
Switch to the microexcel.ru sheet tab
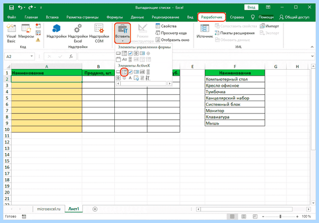(48, 209)
